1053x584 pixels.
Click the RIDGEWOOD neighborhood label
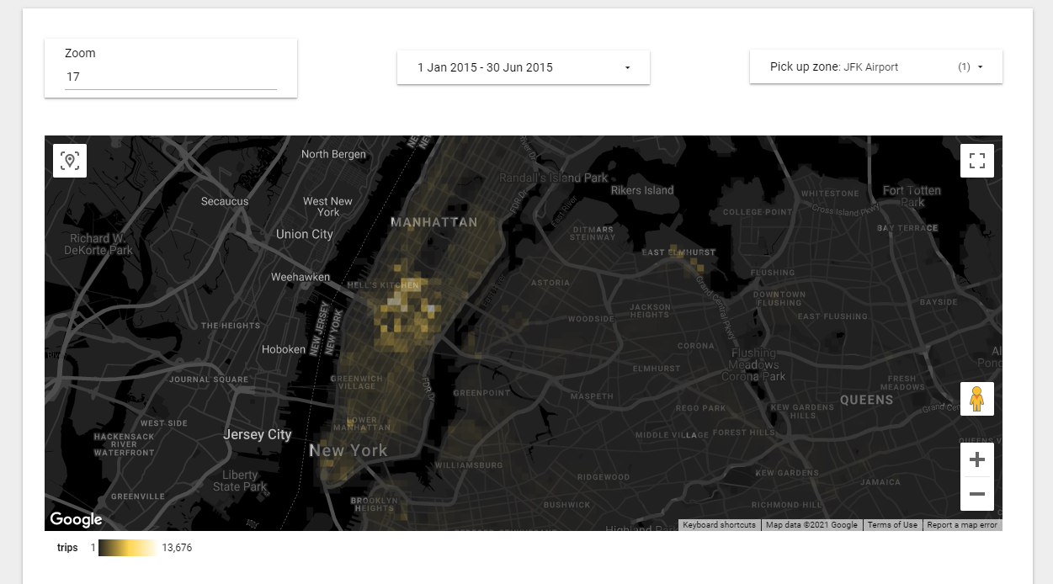(604, 477)
